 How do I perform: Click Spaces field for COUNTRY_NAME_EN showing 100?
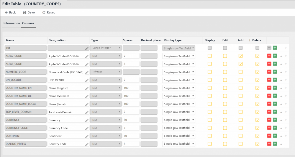(131, 88)
